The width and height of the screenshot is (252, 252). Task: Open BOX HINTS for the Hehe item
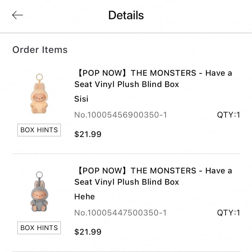click(39, 228)
